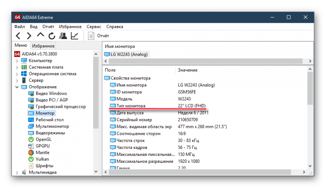326x188 pixels.
Task: Select the Mantle tree item
Action: pos(42,153)
